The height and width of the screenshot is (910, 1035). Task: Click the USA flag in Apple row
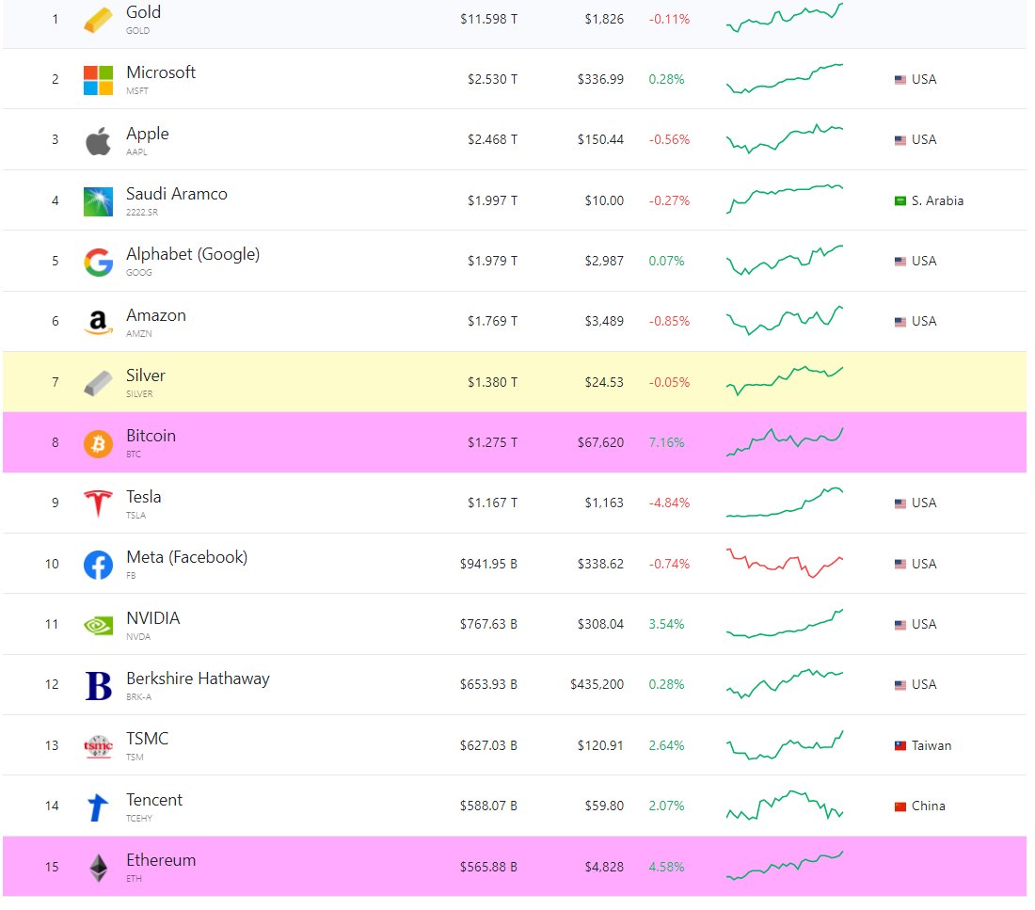[x=900, y=140]
